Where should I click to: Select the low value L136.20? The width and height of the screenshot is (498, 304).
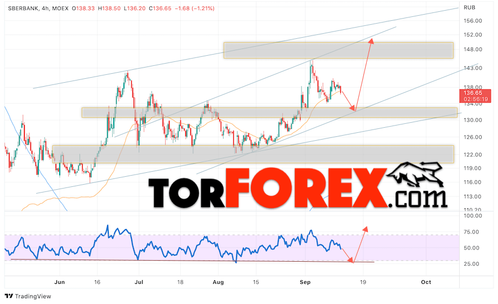tap(135, 8)
